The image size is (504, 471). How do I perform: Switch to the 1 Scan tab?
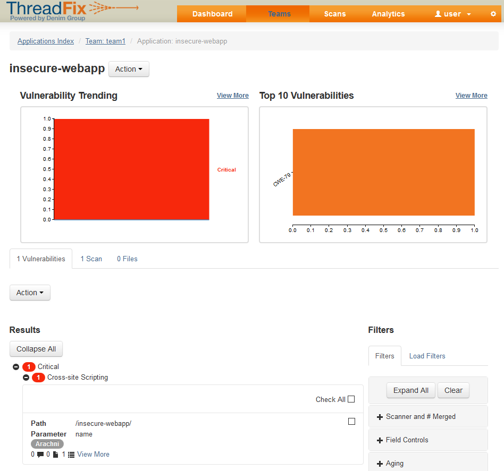(91, 259)
